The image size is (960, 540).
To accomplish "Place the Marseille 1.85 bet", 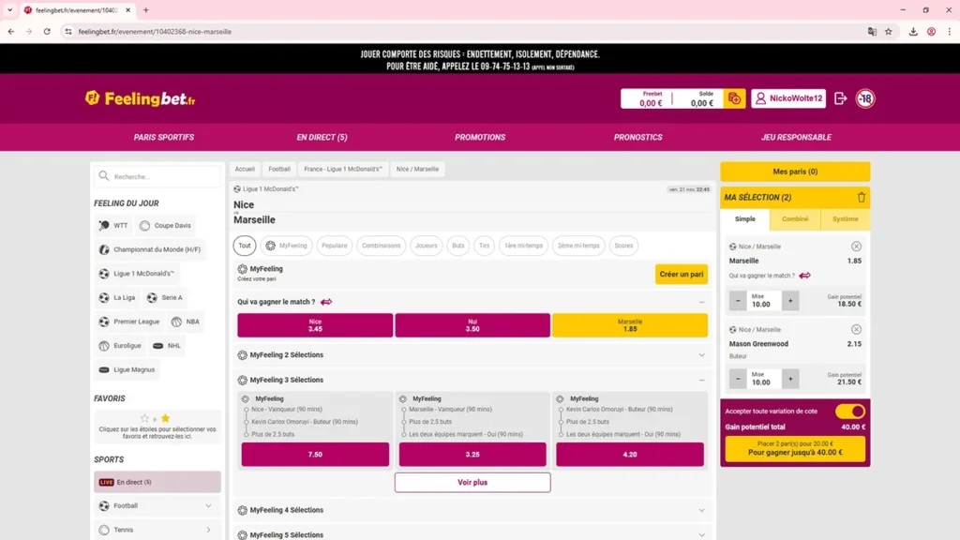I will [x=631, y=325].
